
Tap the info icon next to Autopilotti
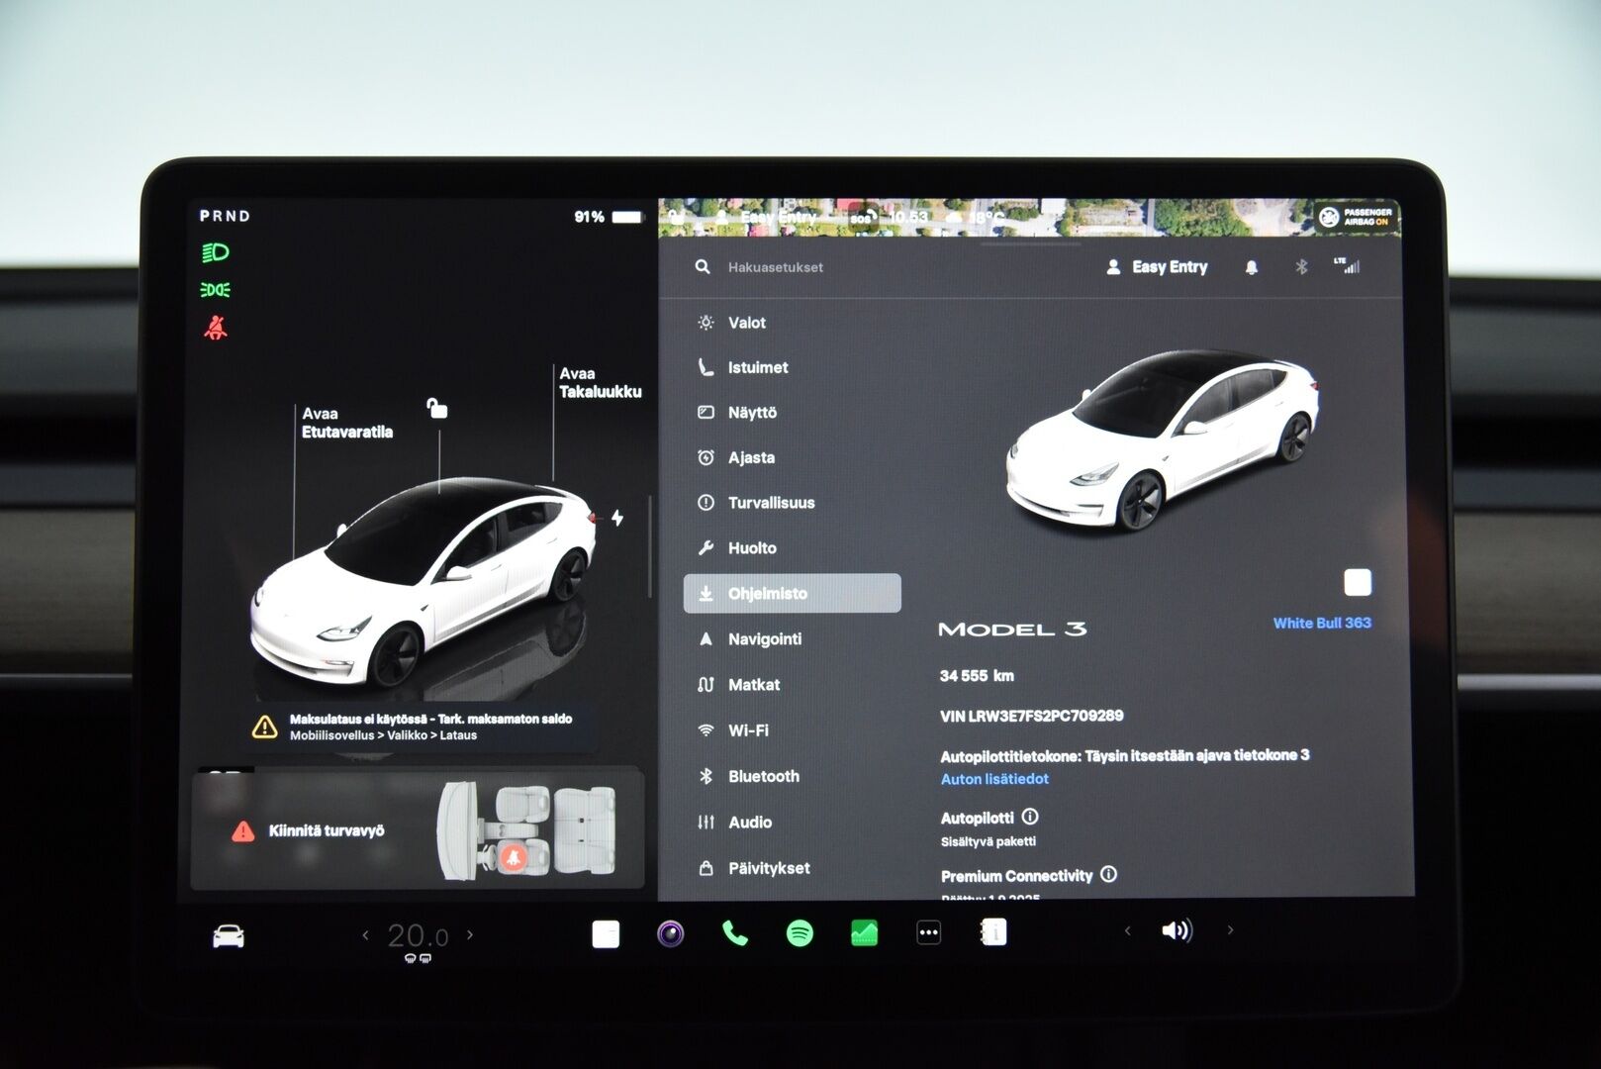pyautogui.click(x=1030, y=817)
